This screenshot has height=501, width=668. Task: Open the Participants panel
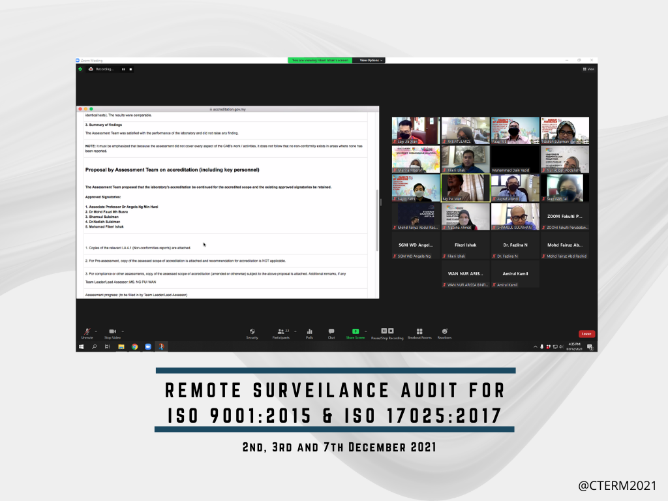point(281,332)
